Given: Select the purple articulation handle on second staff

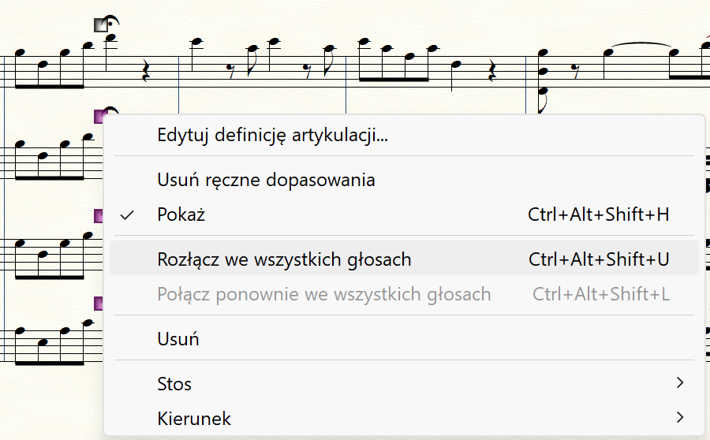Looking at the screenshot, I should click(99, 117).
